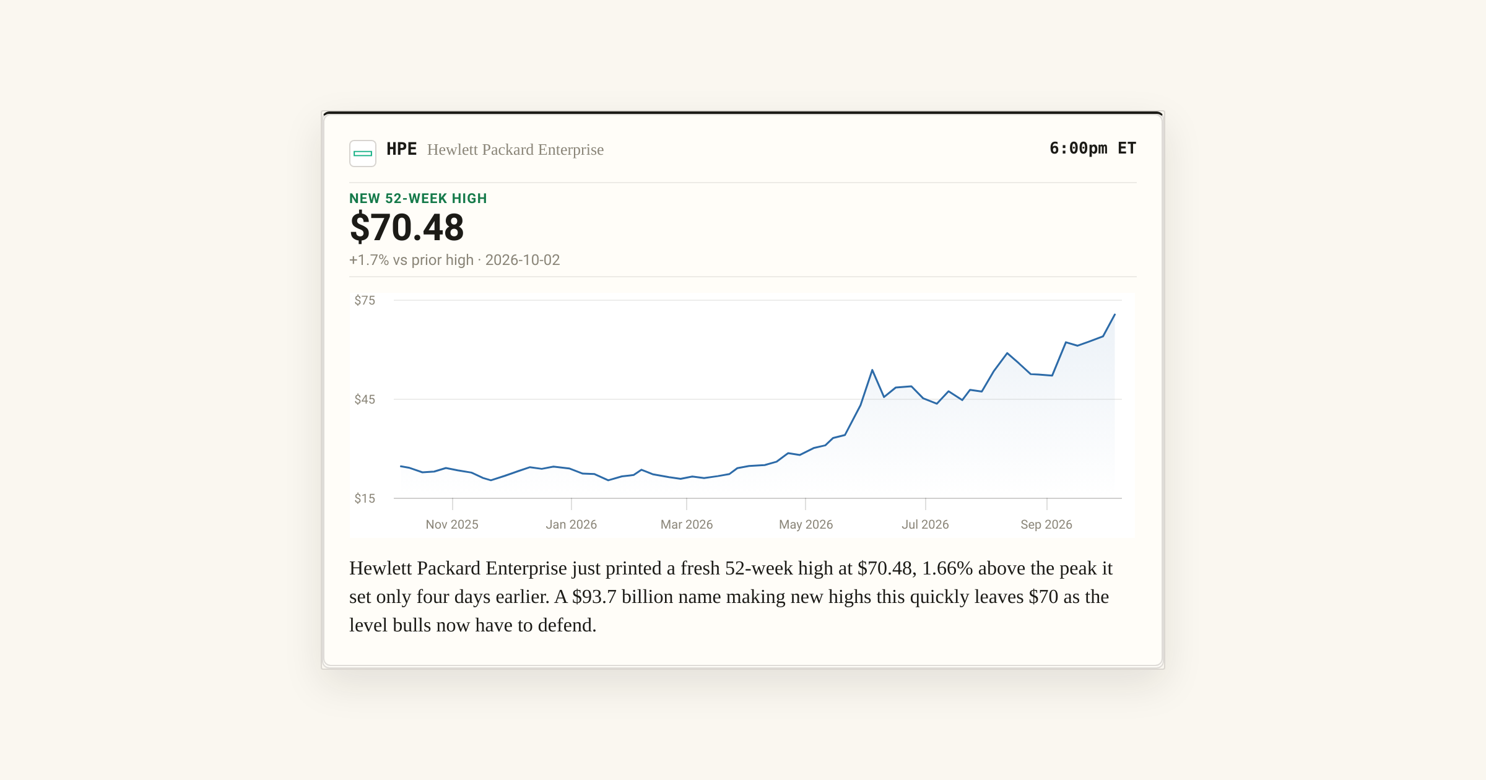Click the chart line's final peak point
The width and height of the screenshot is (1486, 780).
[x=1114, y=314]
